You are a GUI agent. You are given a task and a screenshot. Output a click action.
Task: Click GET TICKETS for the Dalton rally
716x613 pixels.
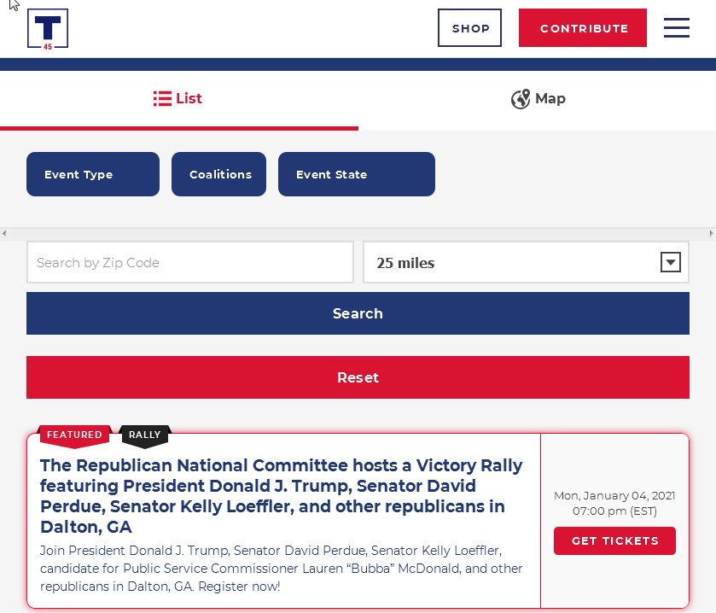coord(614,540)
